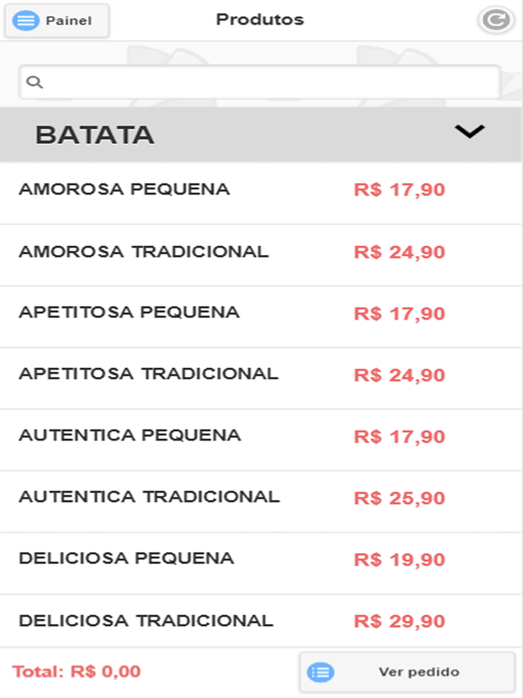Focus the product search field

(260, 82)
